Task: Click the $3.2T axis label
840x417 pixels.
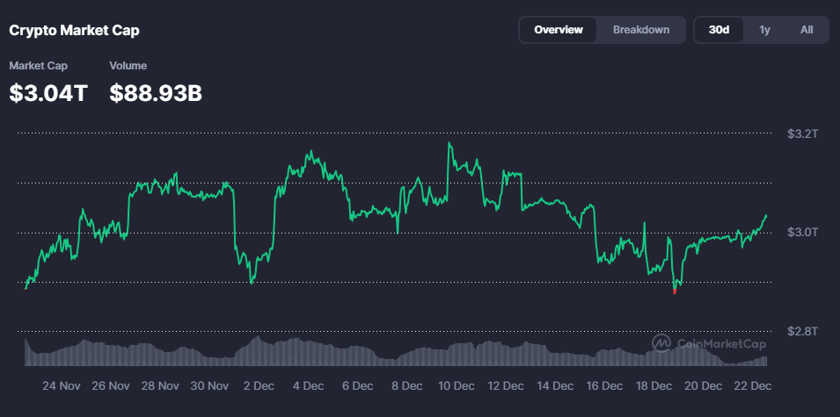Action: pos(802,134)
